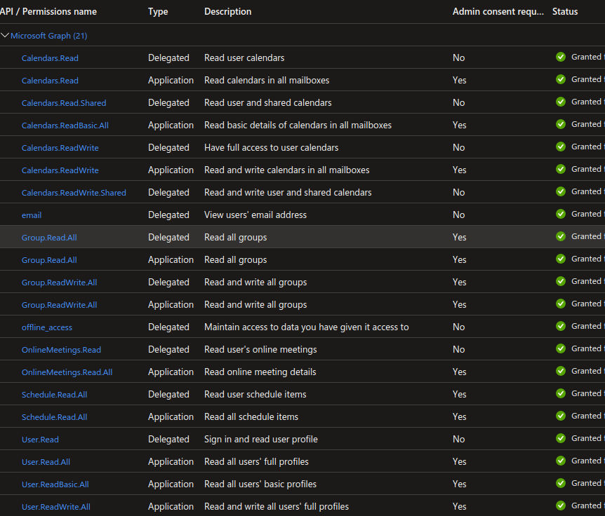Open Calendars.ReadWrite.Shared permission
Image resolution: width=605 pixels, height=516 pixels.
click(x=74, y=193)
